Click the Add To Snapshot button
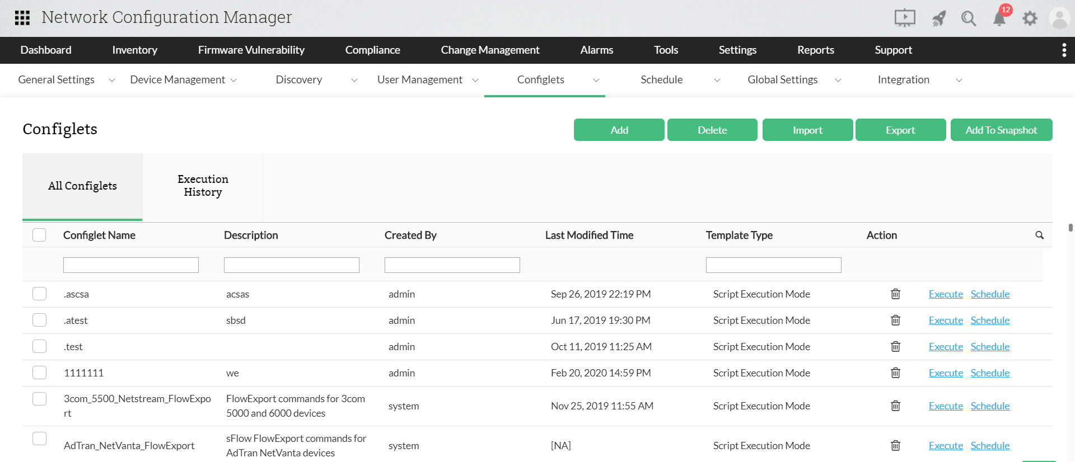The height and width of the screenshot is (462, 1075). [x=1001, y=130]
